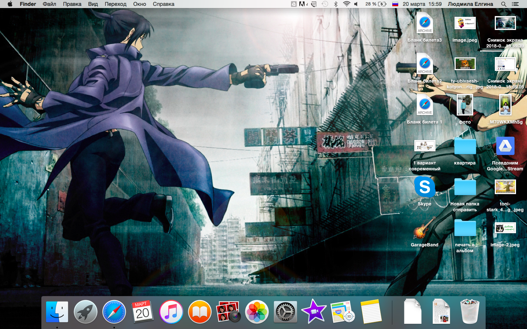Select Снимок экрана 15.59.05 screenshot file

coord(505,64)
